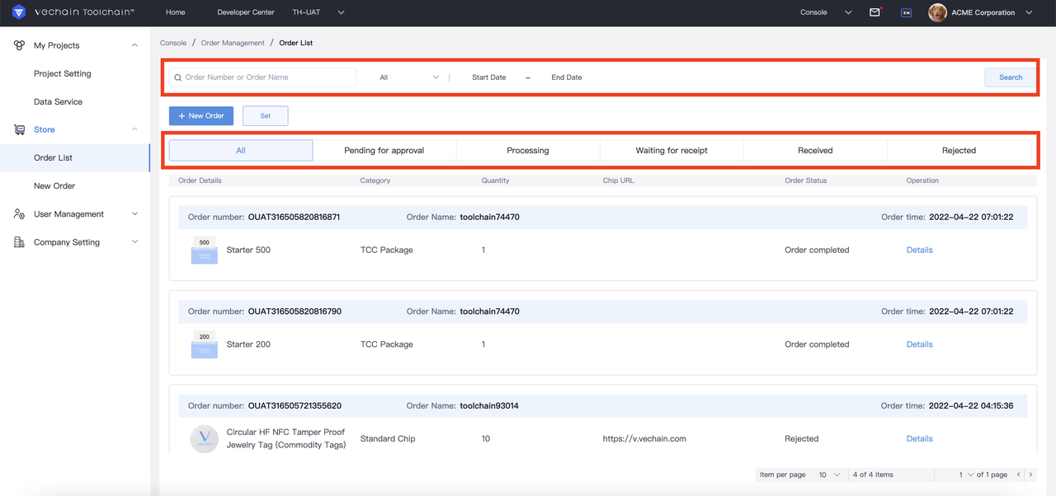Screen dimensions: 1056x496
Task: Click the 4 of 4 items text
Action: click(874, 475)
